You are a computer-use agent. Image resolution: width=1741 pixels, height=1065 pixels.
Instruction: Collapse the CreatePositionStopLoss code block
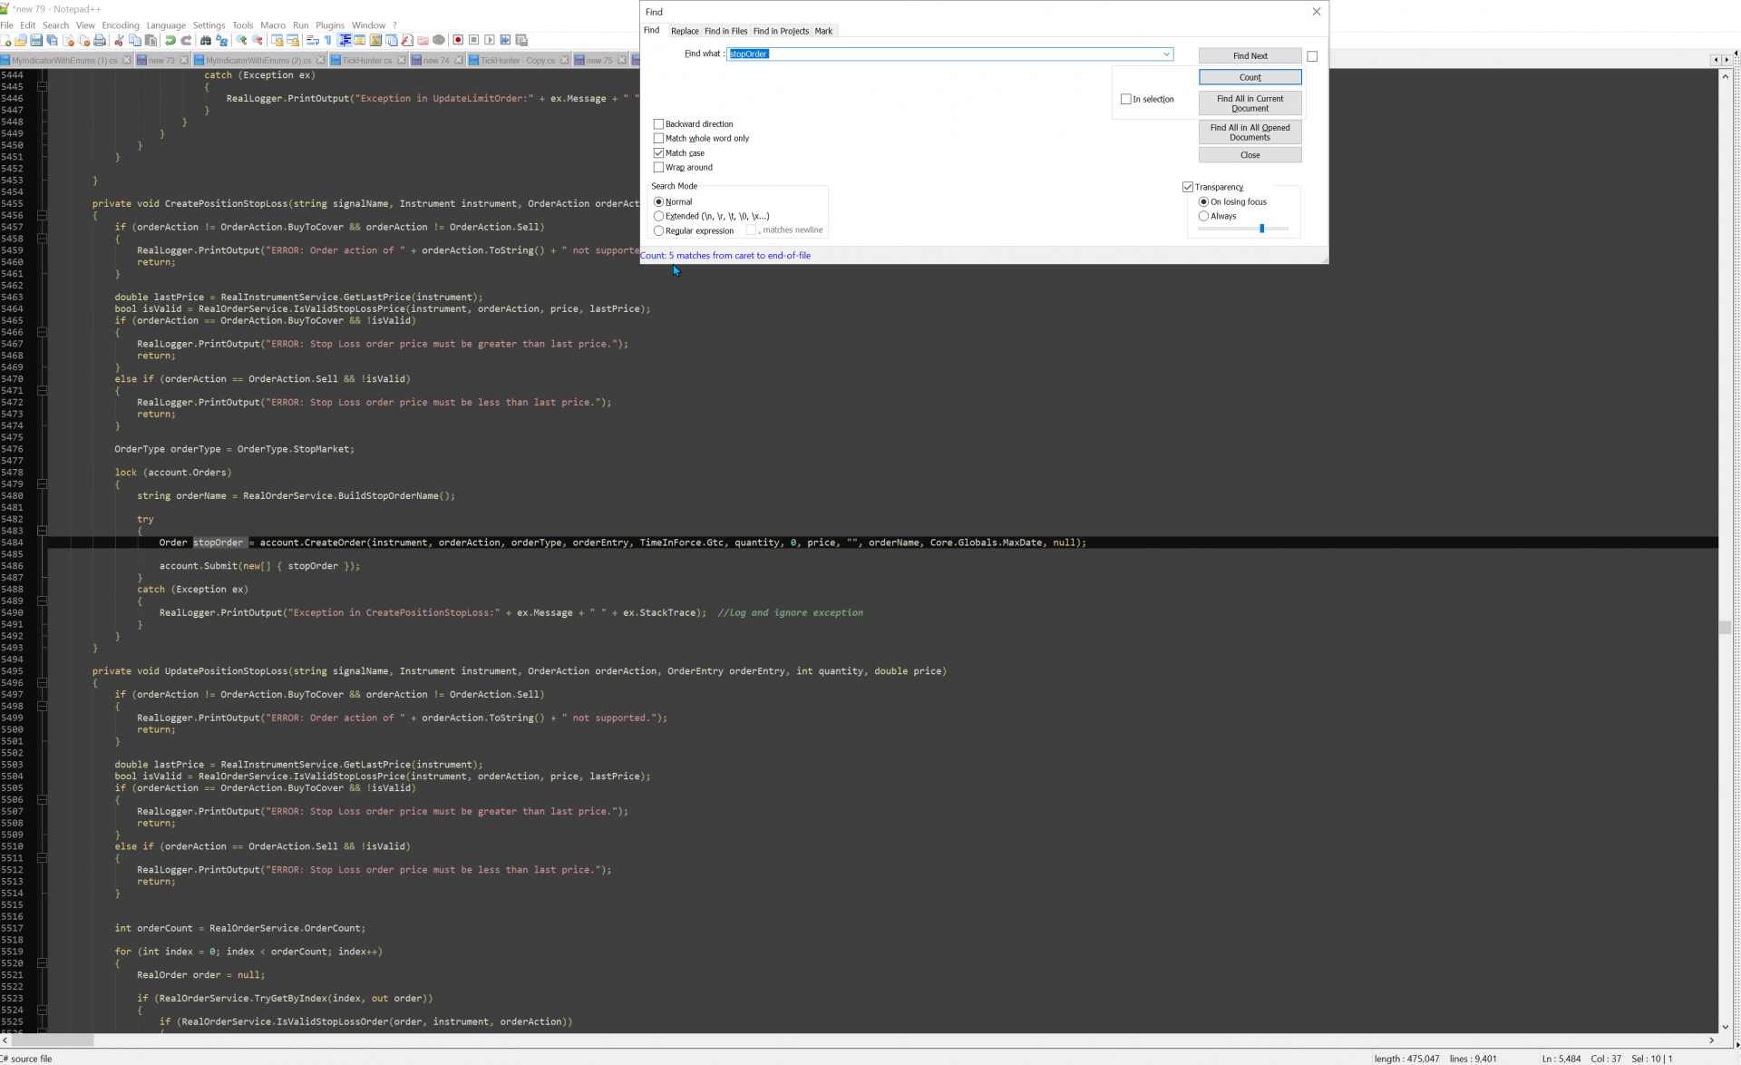[40, 215]
